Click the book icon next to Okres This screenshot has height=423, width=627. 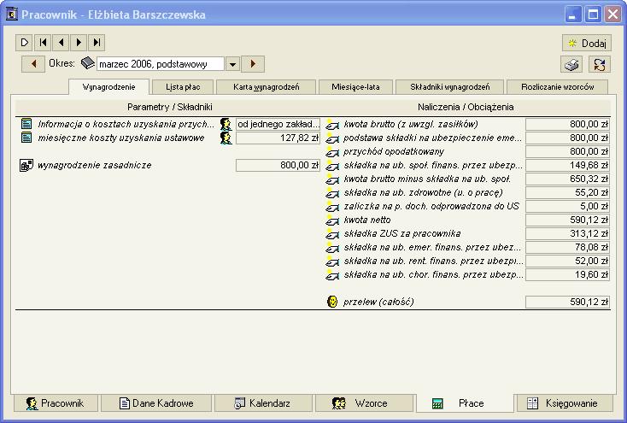88,63
